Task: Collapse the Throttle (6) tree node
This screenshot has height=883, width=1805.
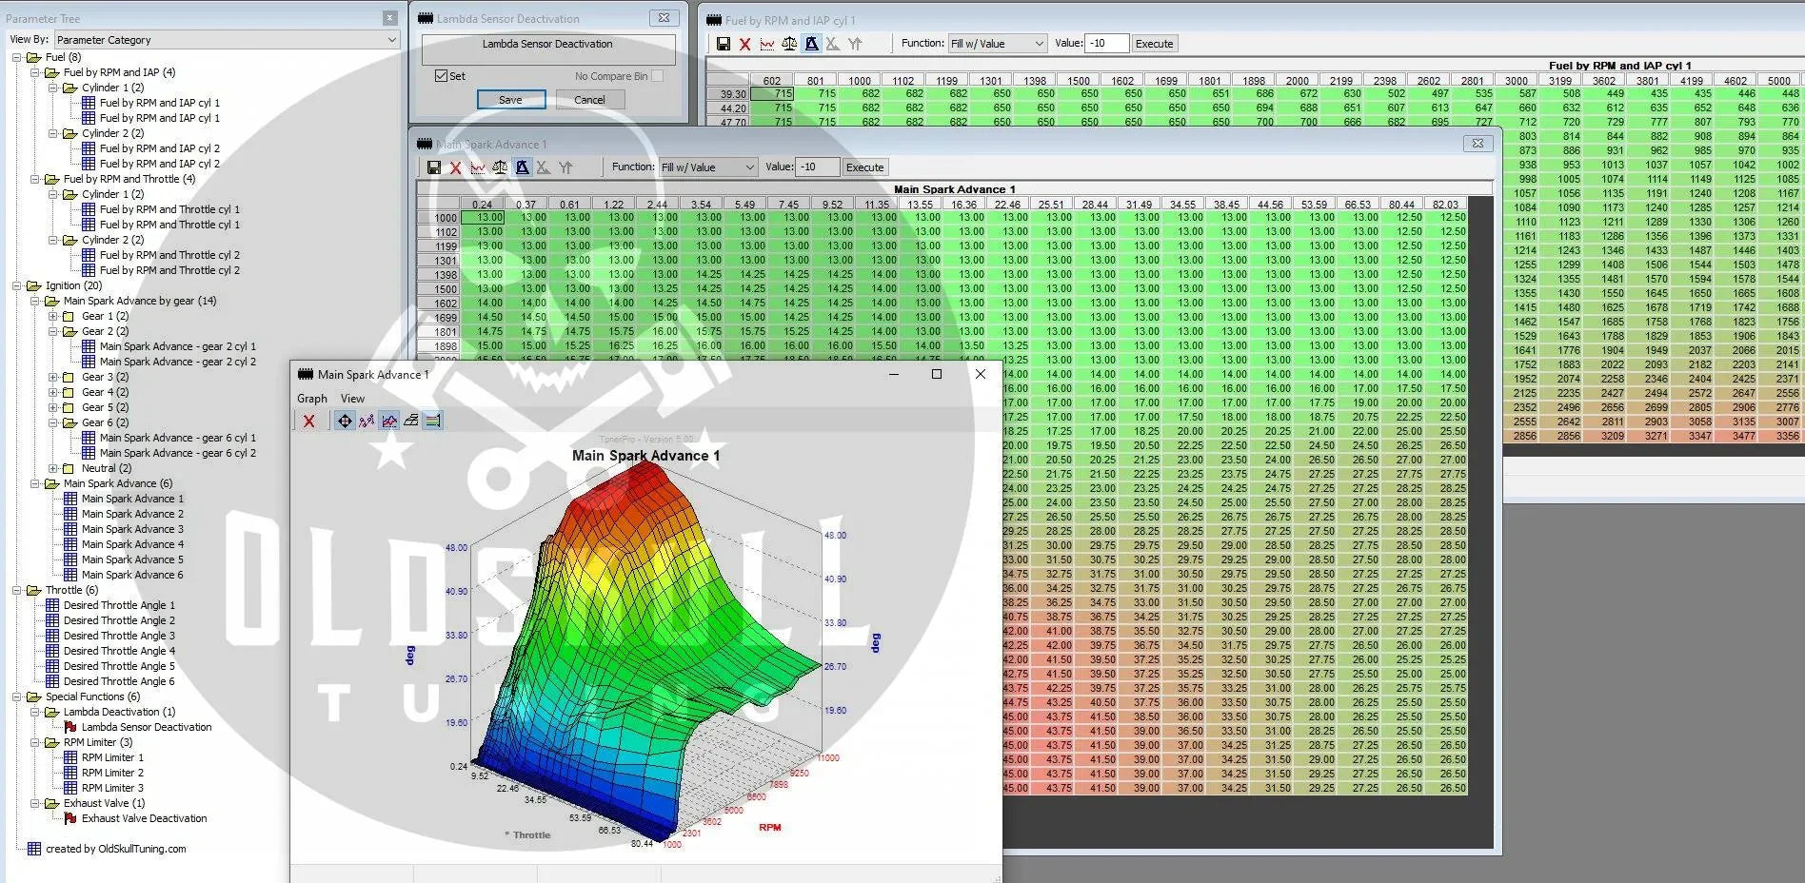Action: pyautogui.click(x=17, y=590)
